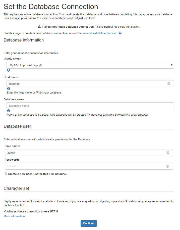Open the More information link
Viewport: 180px width, 230px height.
(x=14, y=216)
